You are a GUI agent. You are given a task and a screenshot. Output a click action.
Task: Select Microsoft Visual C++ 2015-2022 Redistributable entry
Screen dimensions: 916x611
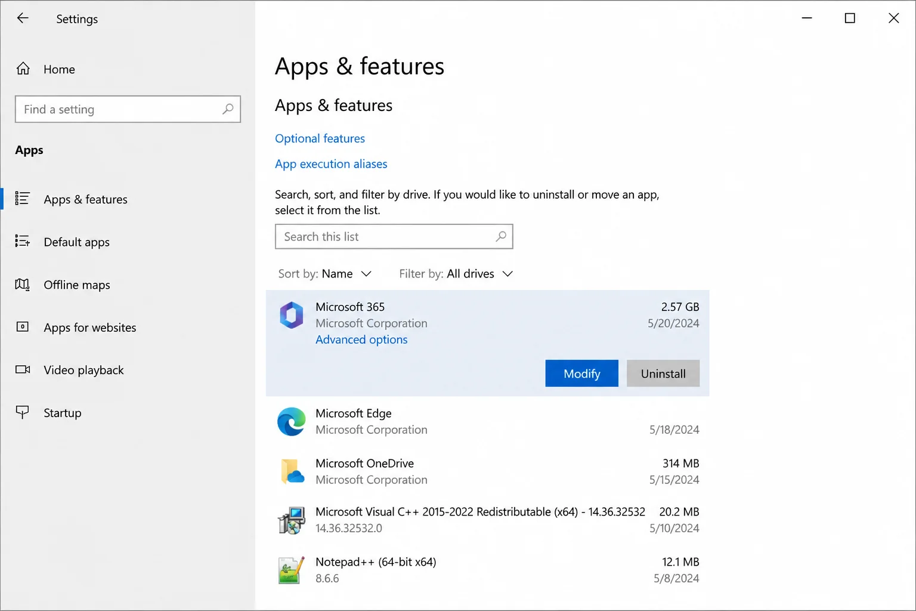tap(488, 520)
